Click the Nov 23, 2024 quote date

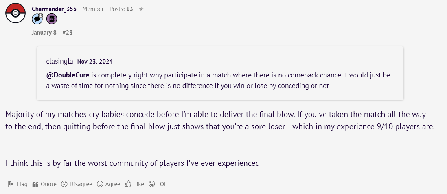click(95, 61)
